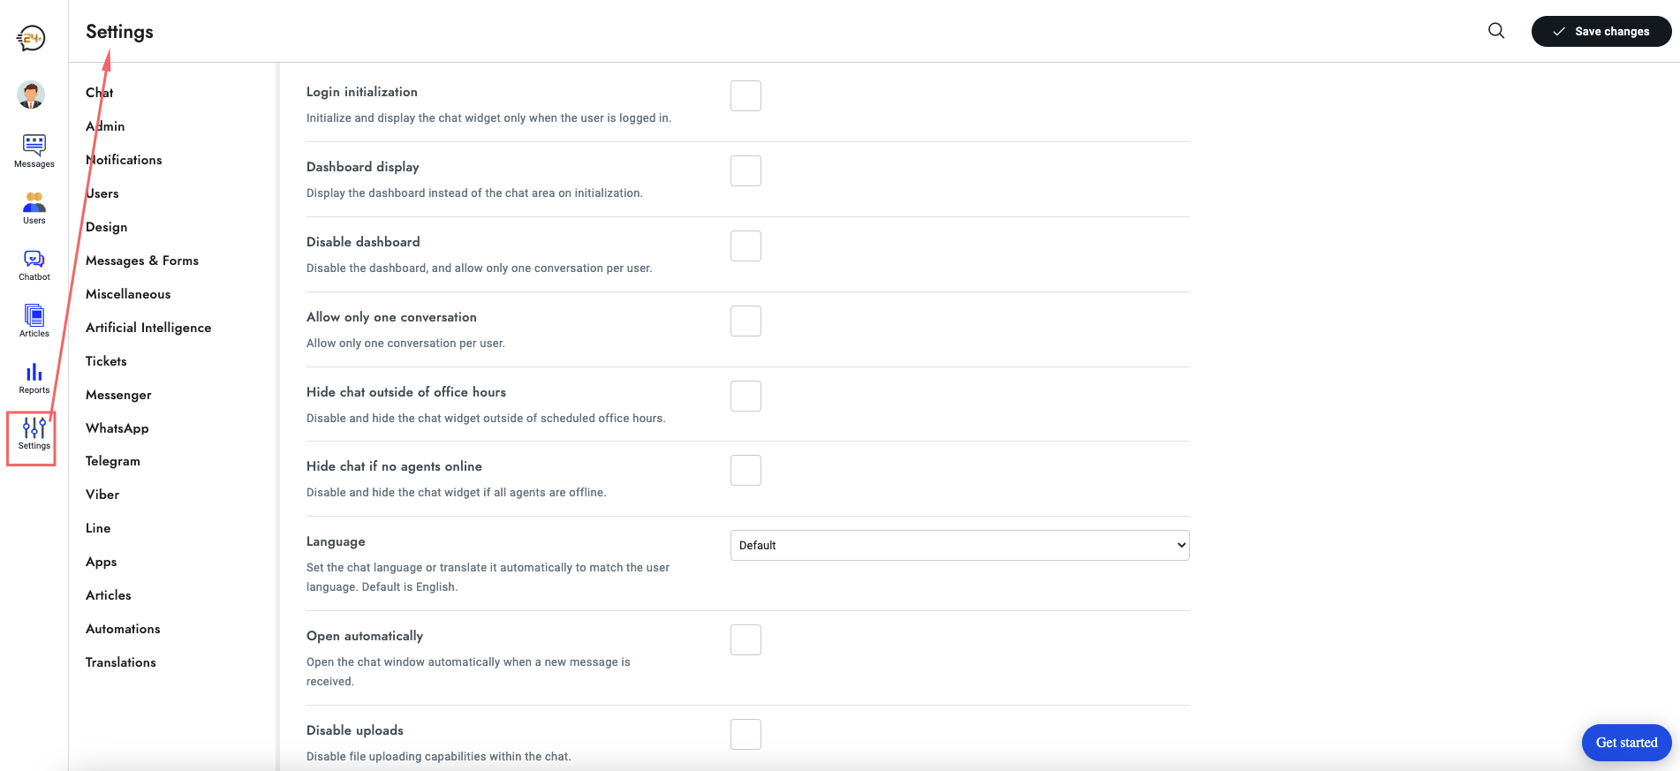Screen dimensions: 1680x771
Task: Open the Users sidebar icon
Action: point(34,208)
